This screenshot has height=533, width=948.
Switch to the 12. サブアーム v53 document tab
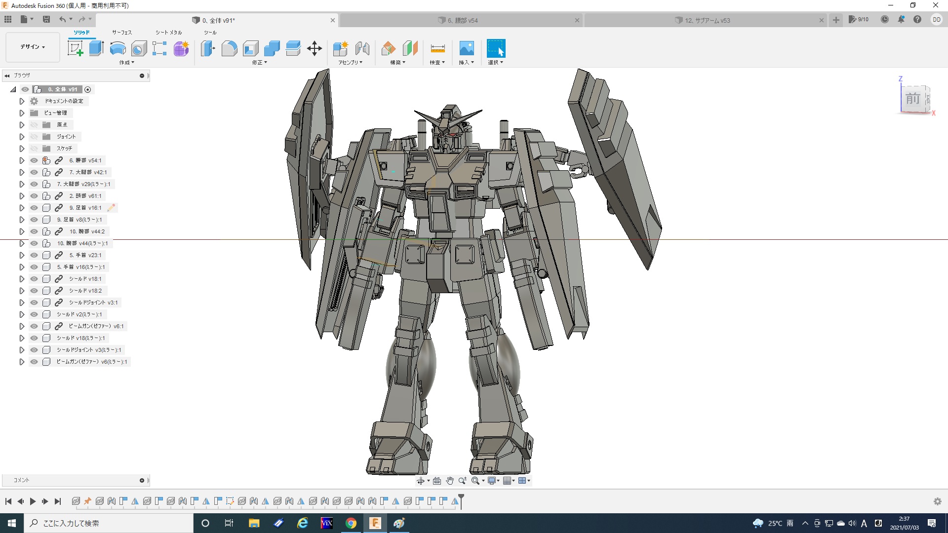[707, 20]
